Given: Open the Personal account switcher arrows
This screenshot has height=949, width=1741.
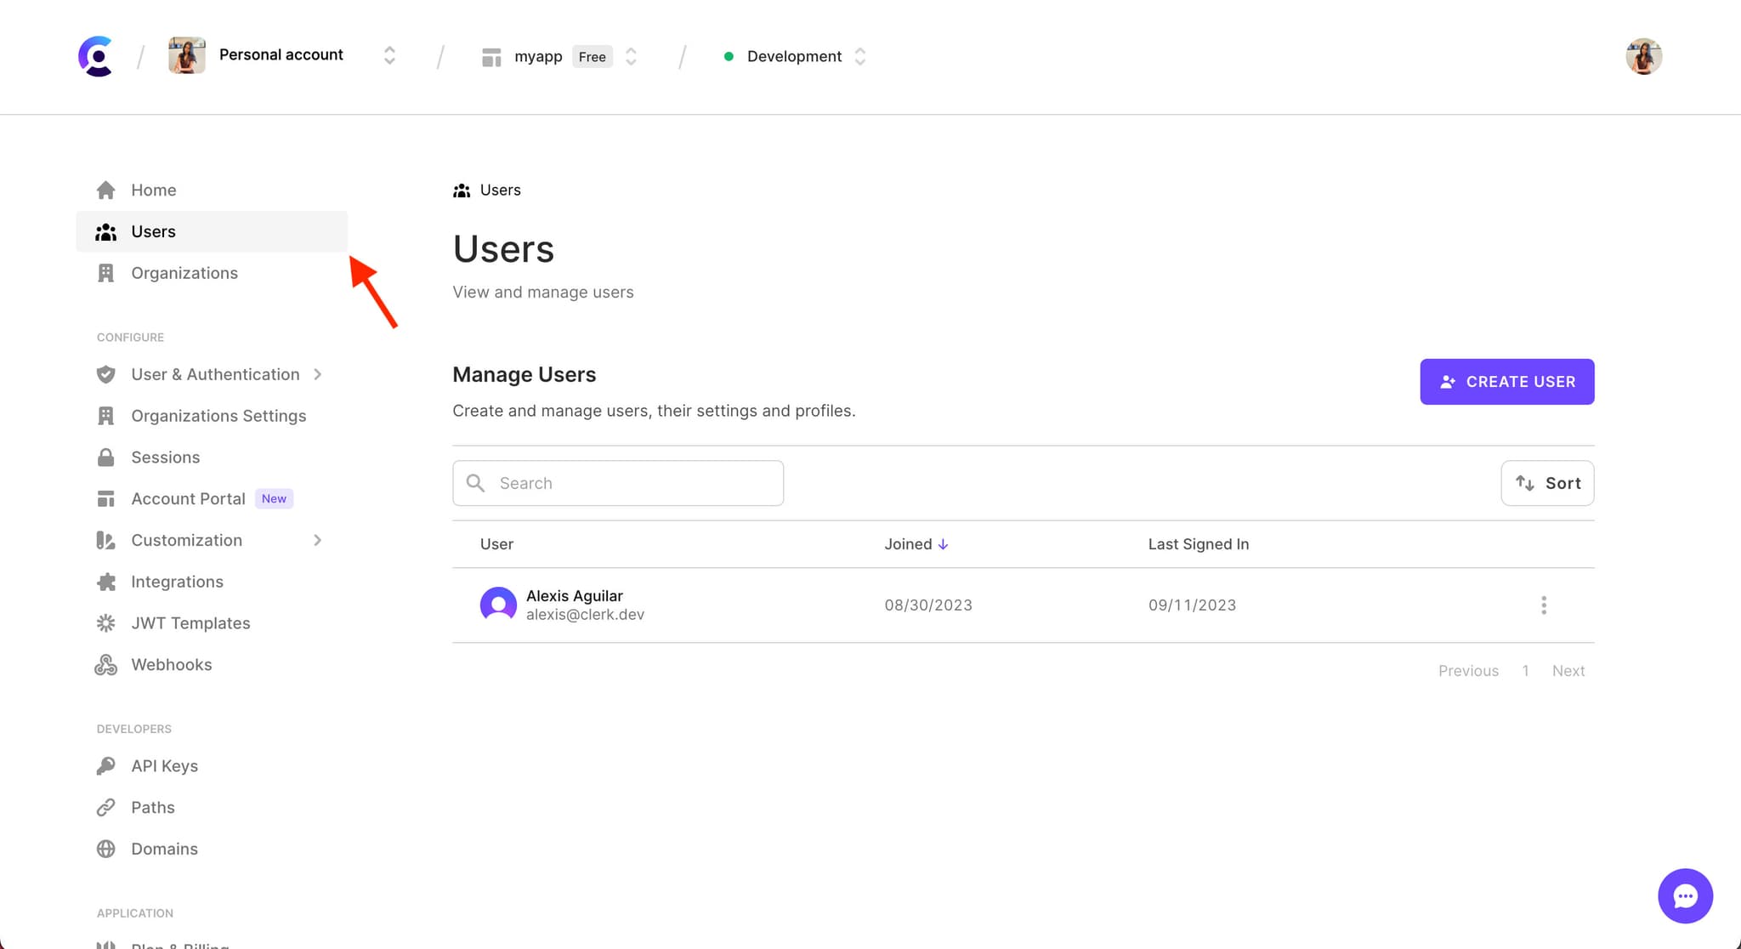Looking at the screenshot, I should click(389, 55).
